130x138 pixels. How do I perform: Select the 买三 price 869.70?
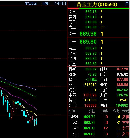[x=91, y=53]
